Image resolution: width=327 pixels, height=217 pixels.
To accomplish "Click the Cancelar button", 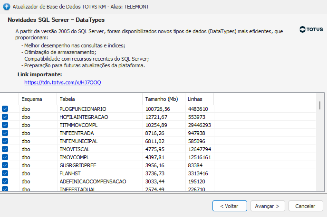I will coord(306,206).
